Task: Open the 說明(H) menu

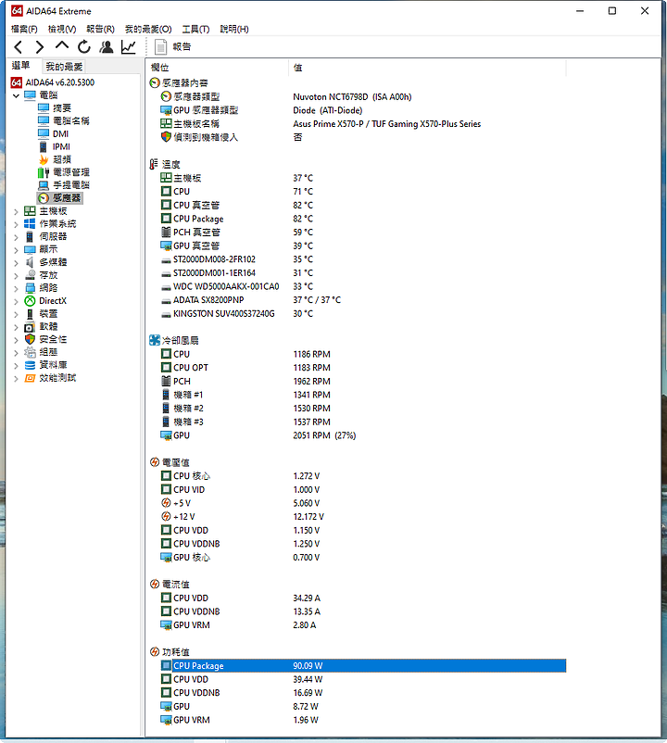Action: click(234, 30)
